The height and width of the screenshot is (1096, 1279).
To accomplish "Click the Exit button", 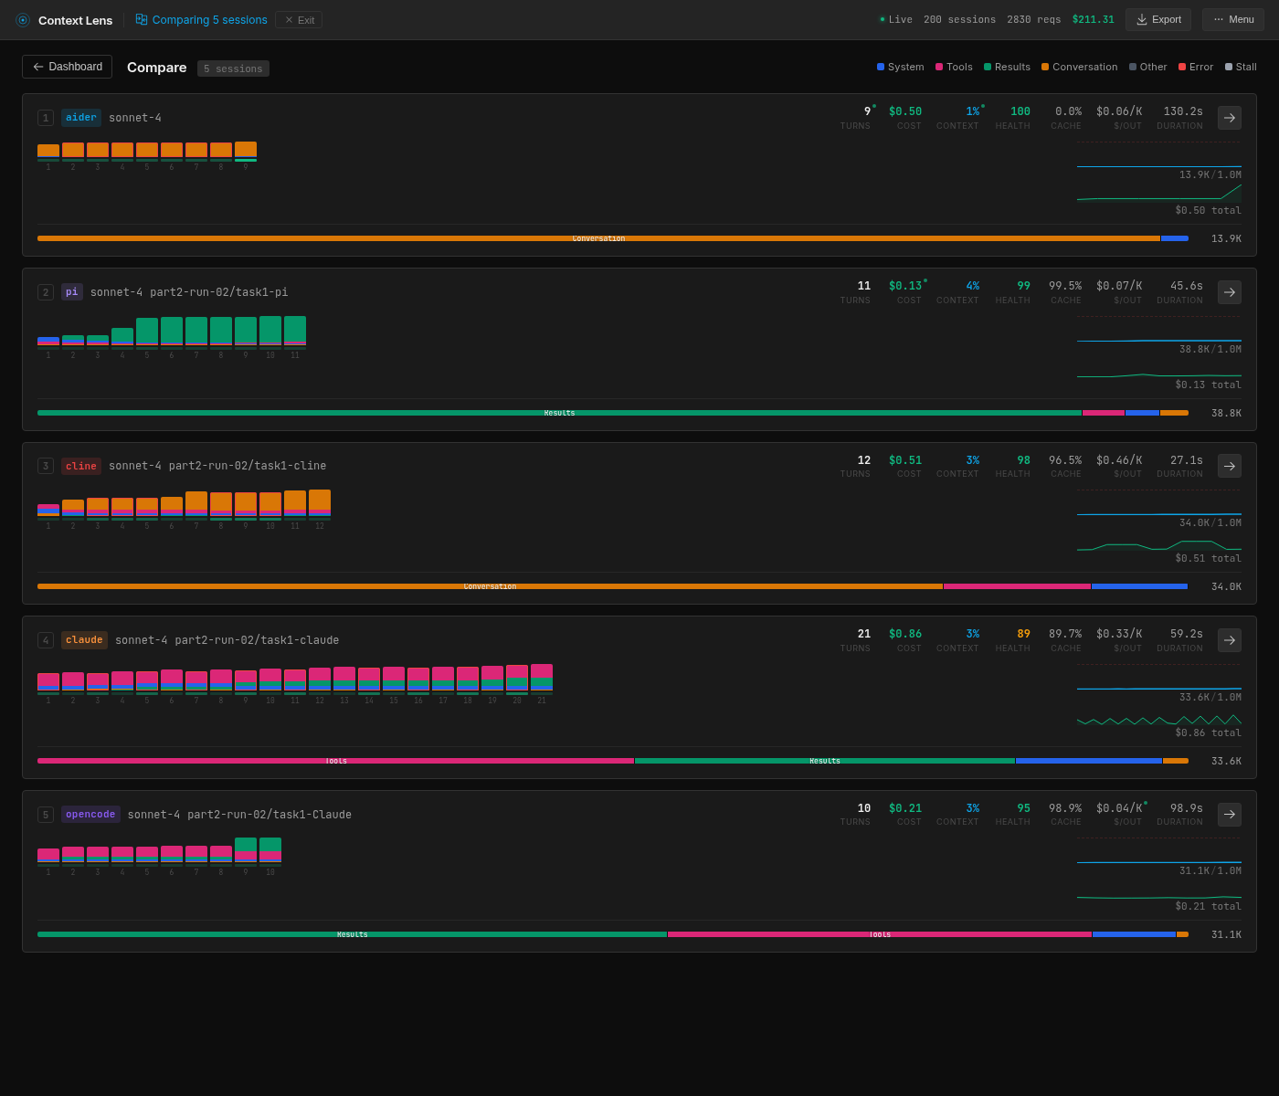I will pyautogui.click(x=298, y=19).
